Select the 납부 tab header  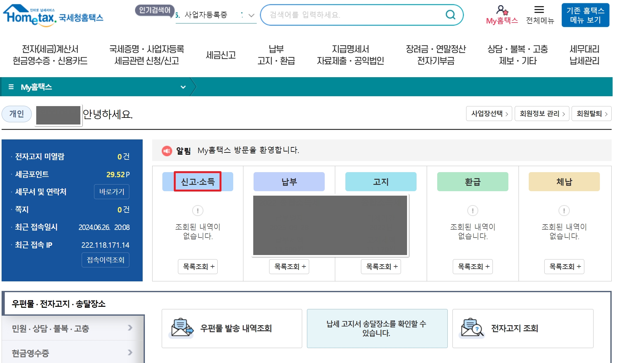point(289,182)
